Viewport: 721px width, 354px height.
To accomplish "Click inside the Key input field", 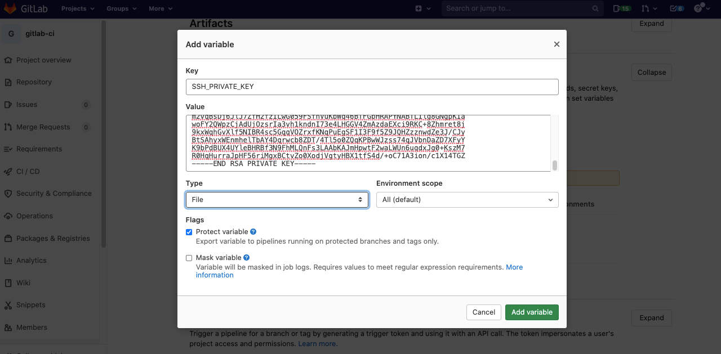I will tap(372, 87).
